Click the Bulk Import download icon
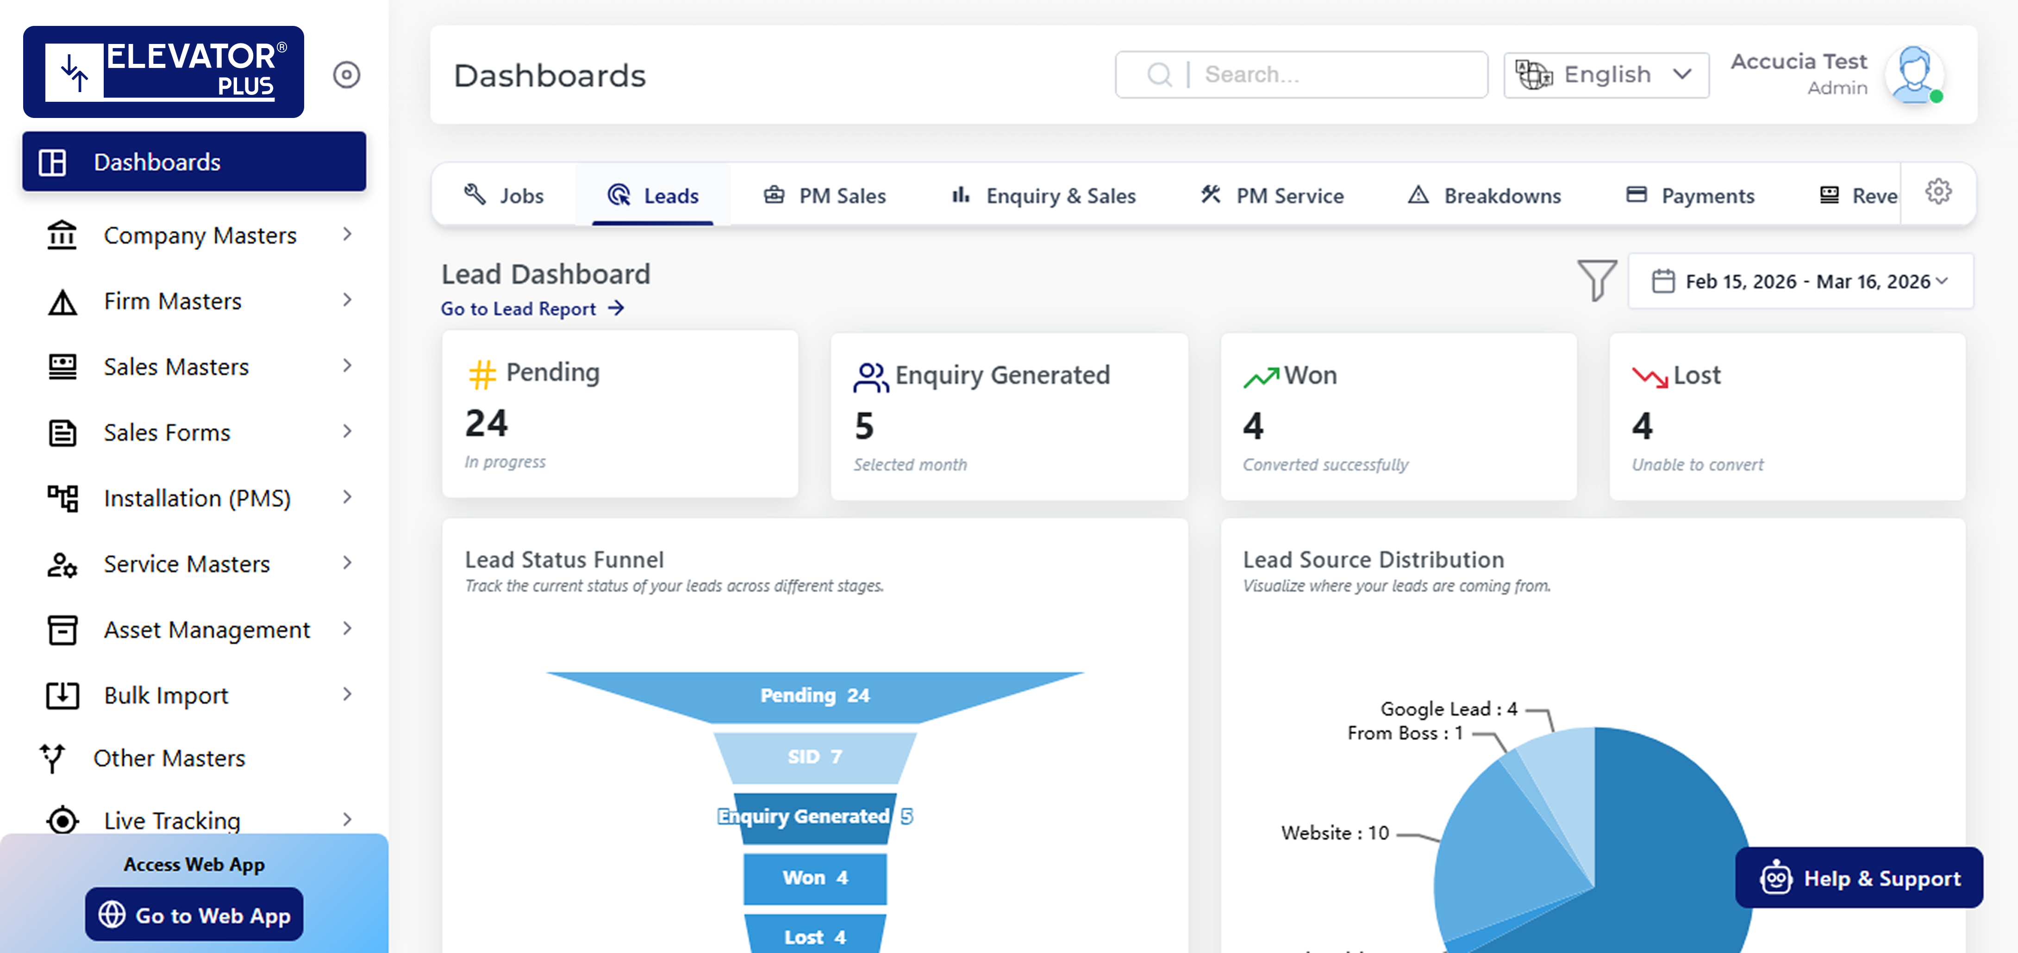 tap(62, 695)
